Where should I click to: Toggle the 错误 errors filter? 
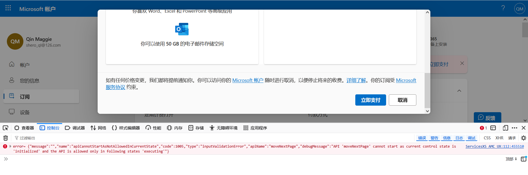coord(422,138)
